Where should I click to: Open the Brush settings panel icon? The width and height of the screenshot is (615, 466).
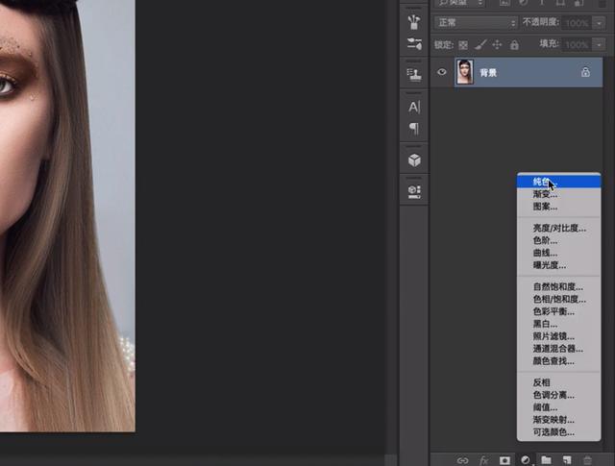pos(414,43)
